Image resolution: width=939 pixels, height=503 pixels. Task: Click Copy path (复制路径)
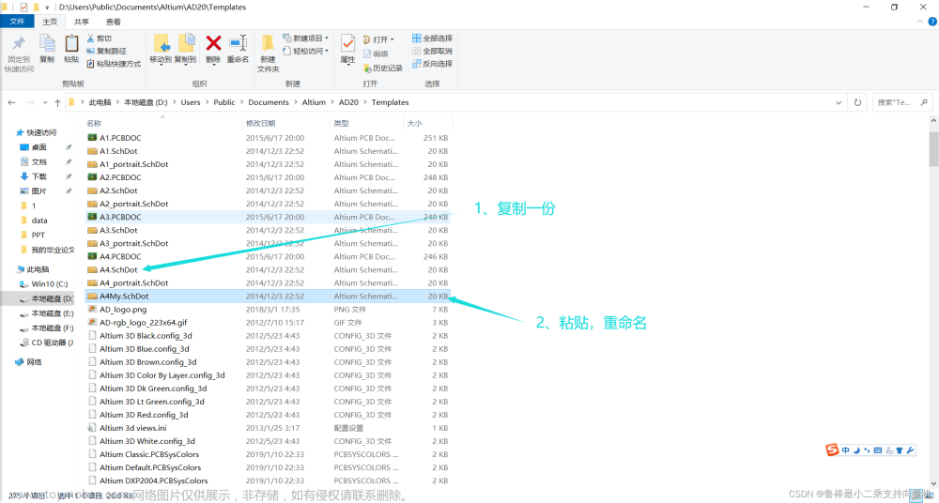[106, 51]
